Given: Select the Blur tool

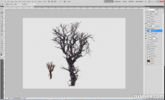Looking at the screenshot, I should point(2,33).
